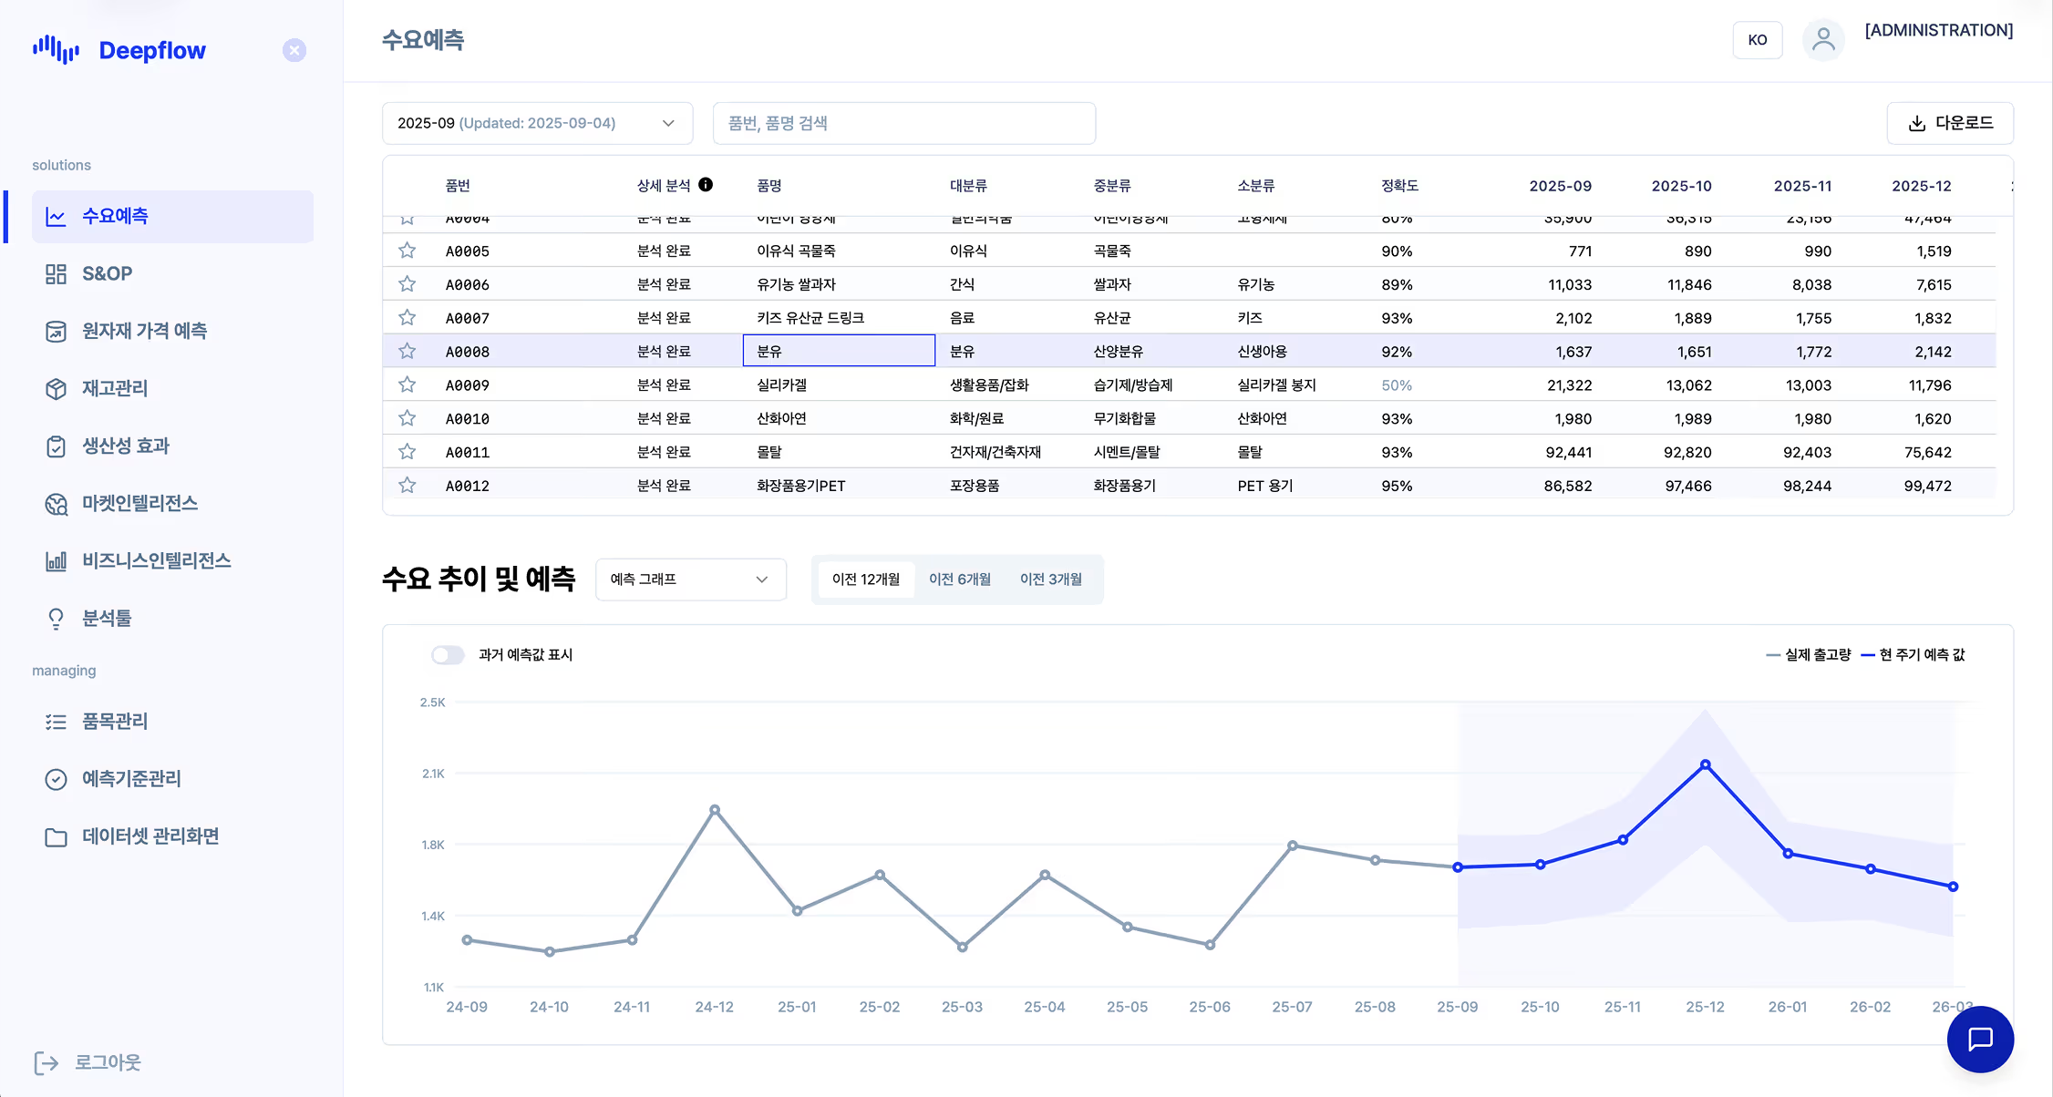Screen dimensions: 2053x1097
Task: Click the 대분류 column header
Action: click(x=968, y=185)
